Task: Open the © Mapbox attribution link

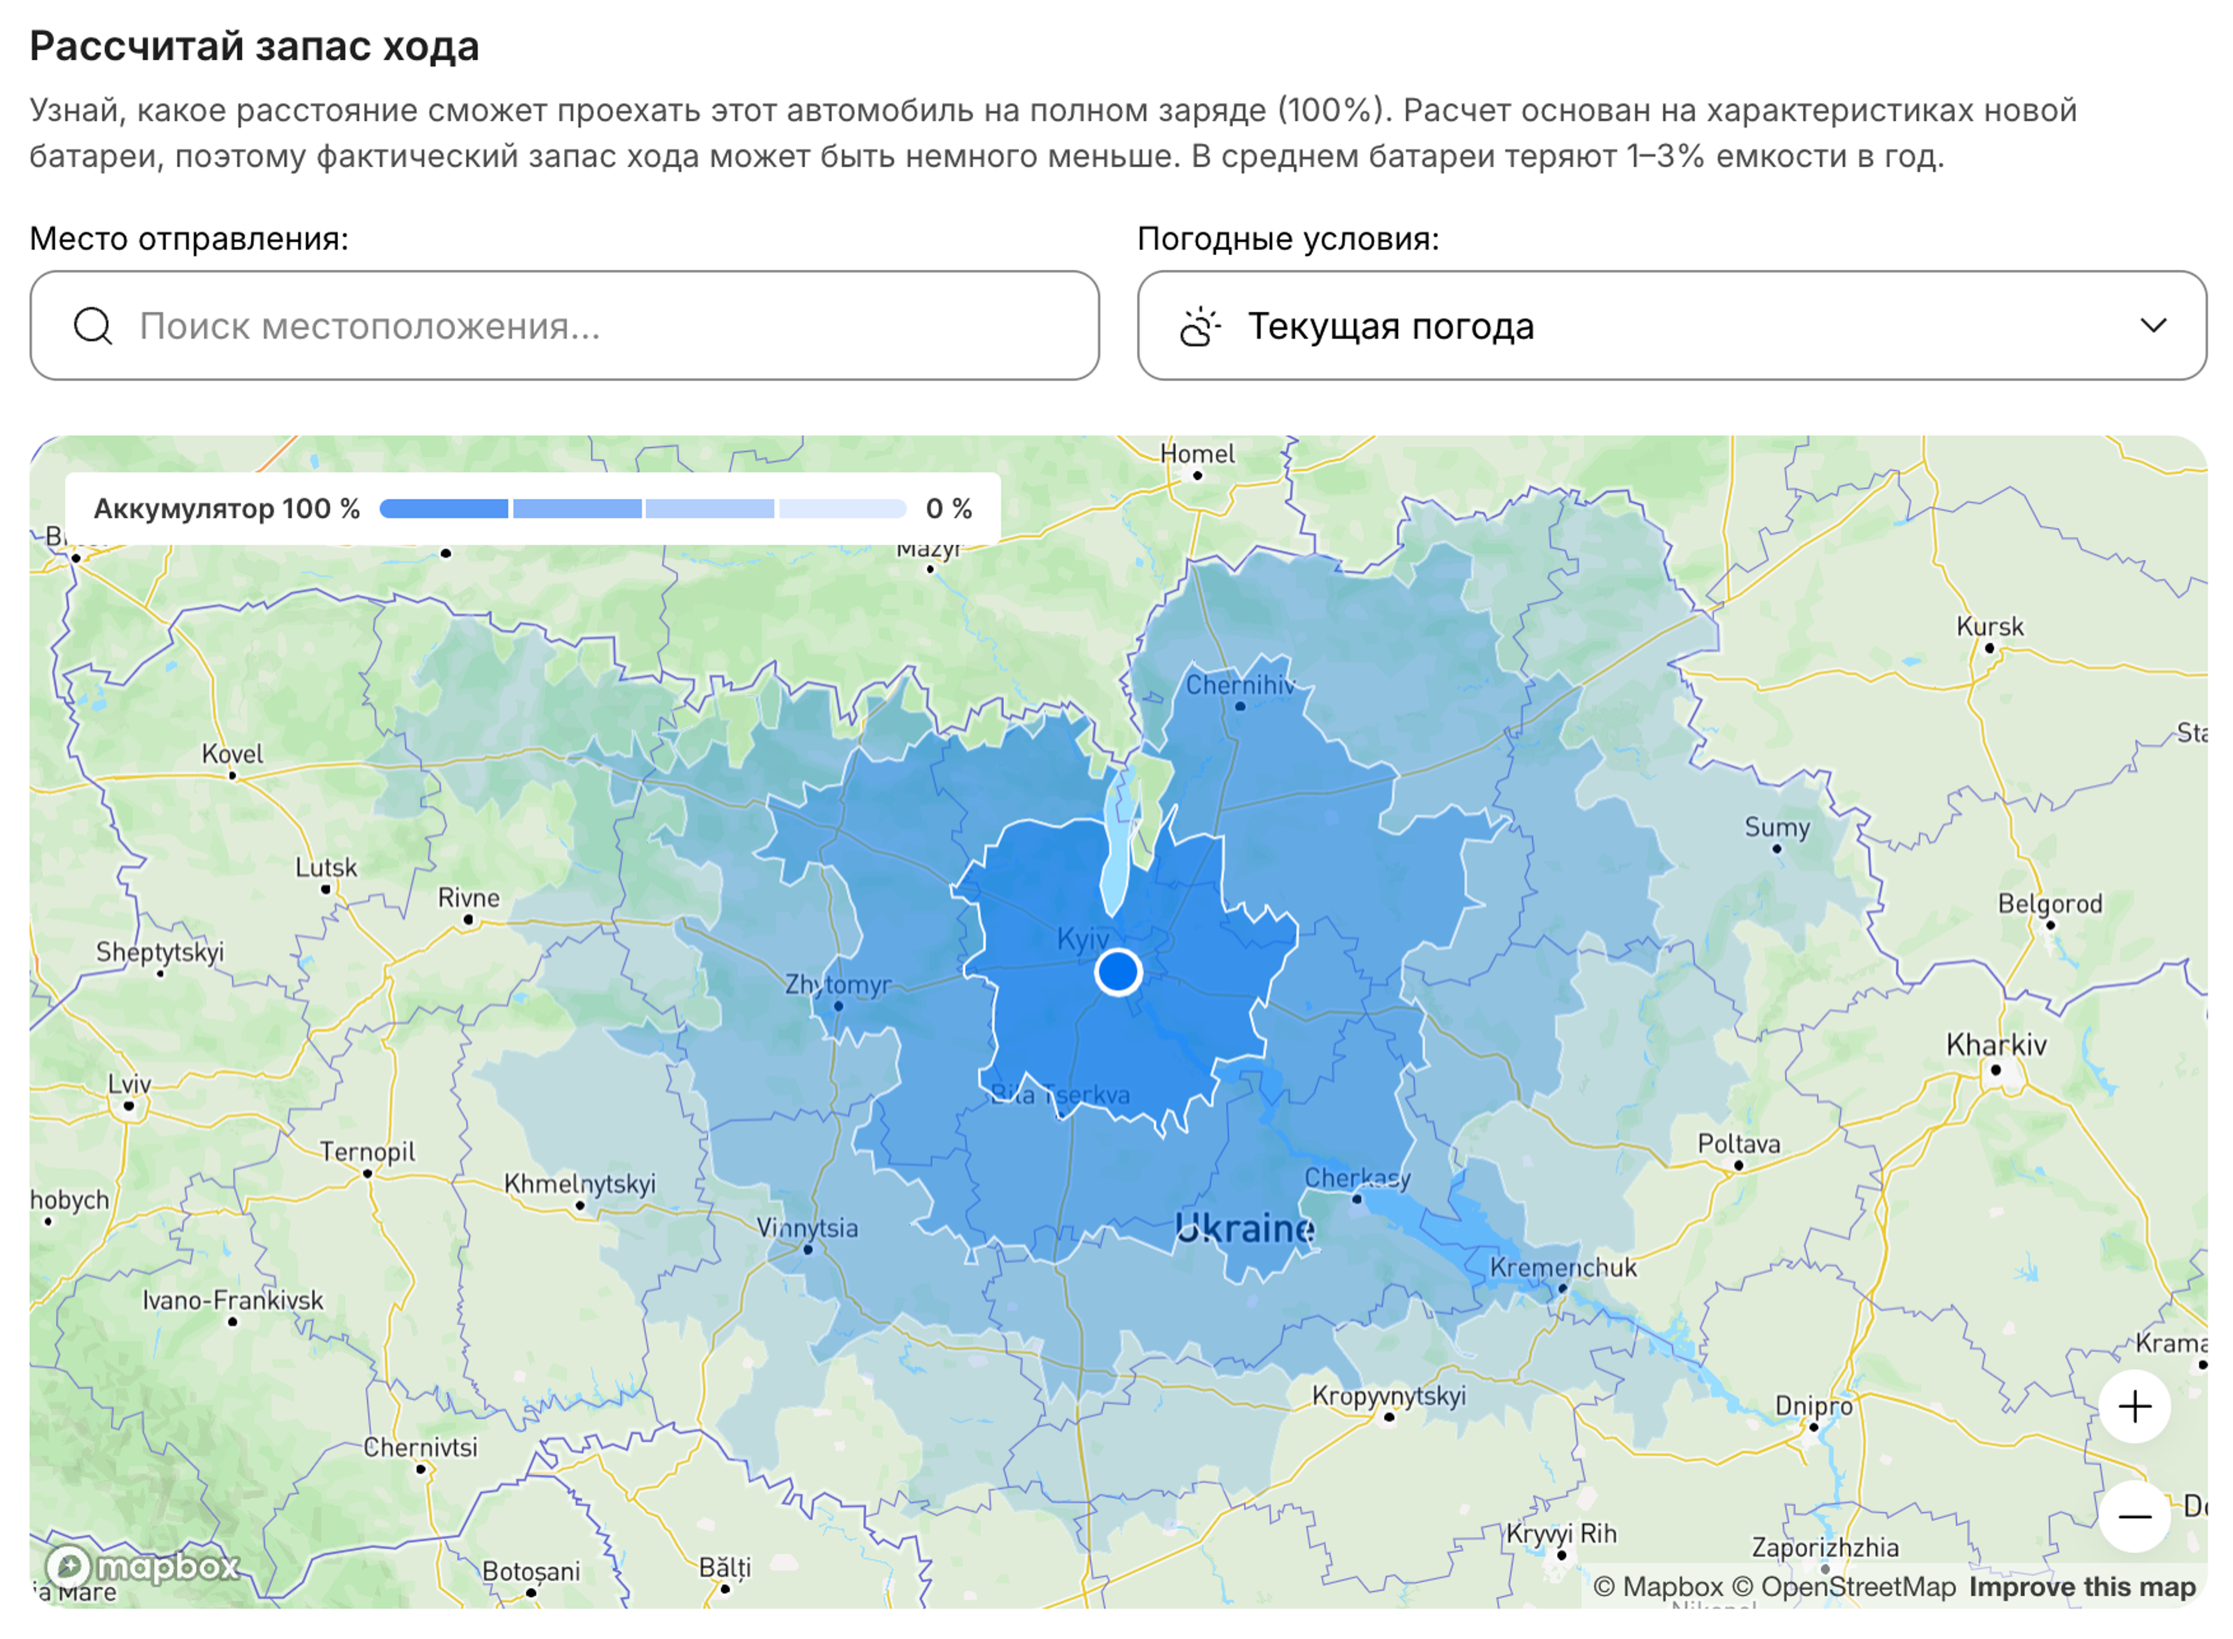Action: pos(1657,1587)
